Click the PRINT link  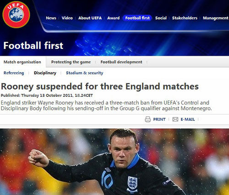(x=159, y=119)
